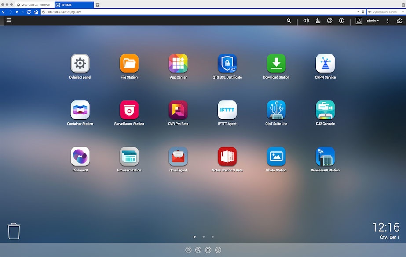406x257 pixels.
Task: Open the QTS main menu
Action: pos(8,20)
